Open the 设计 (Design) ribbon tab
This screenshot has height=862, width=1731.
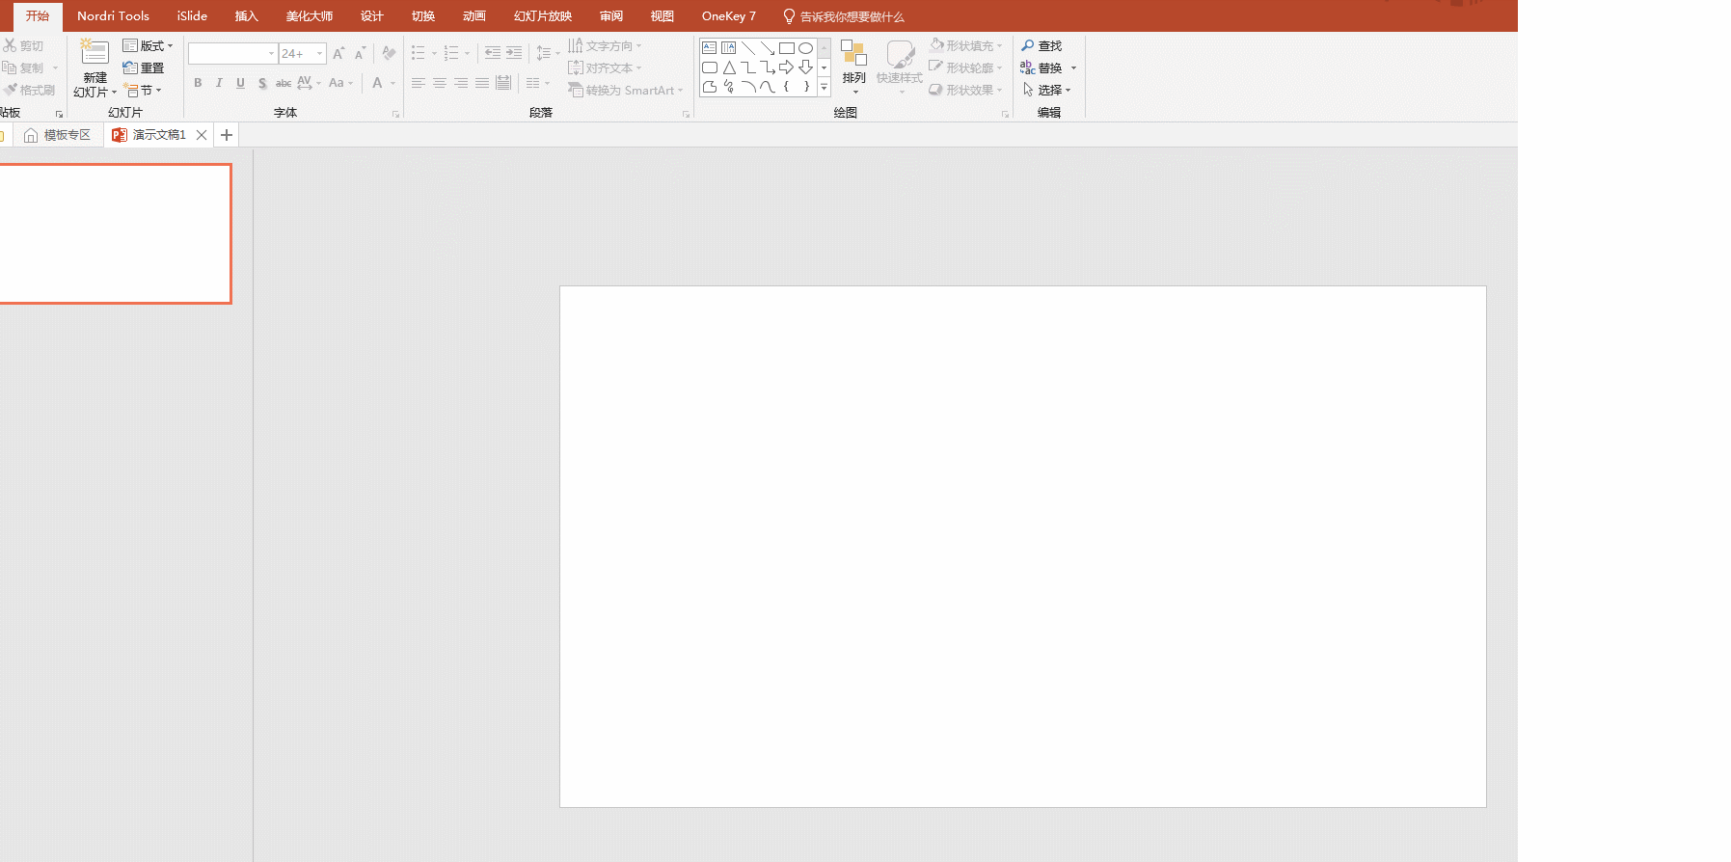pos(371,16)
